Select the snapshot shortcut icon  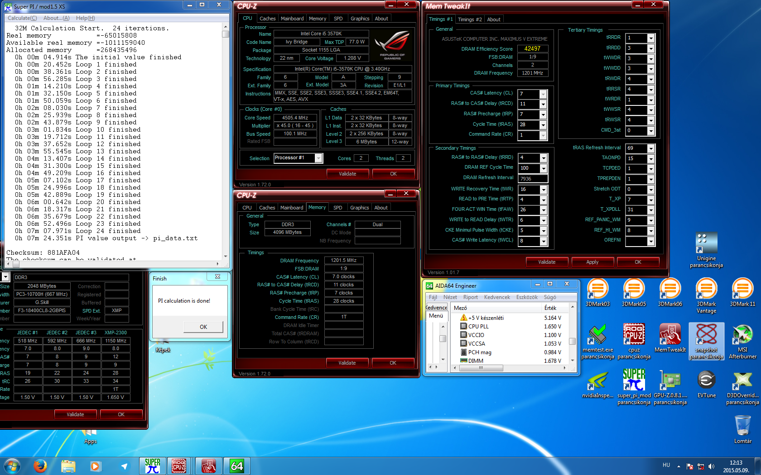(706, 342)
